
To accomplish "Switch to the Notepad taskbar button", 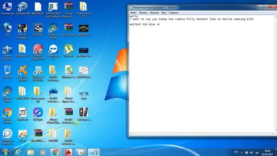I will 93,152.
